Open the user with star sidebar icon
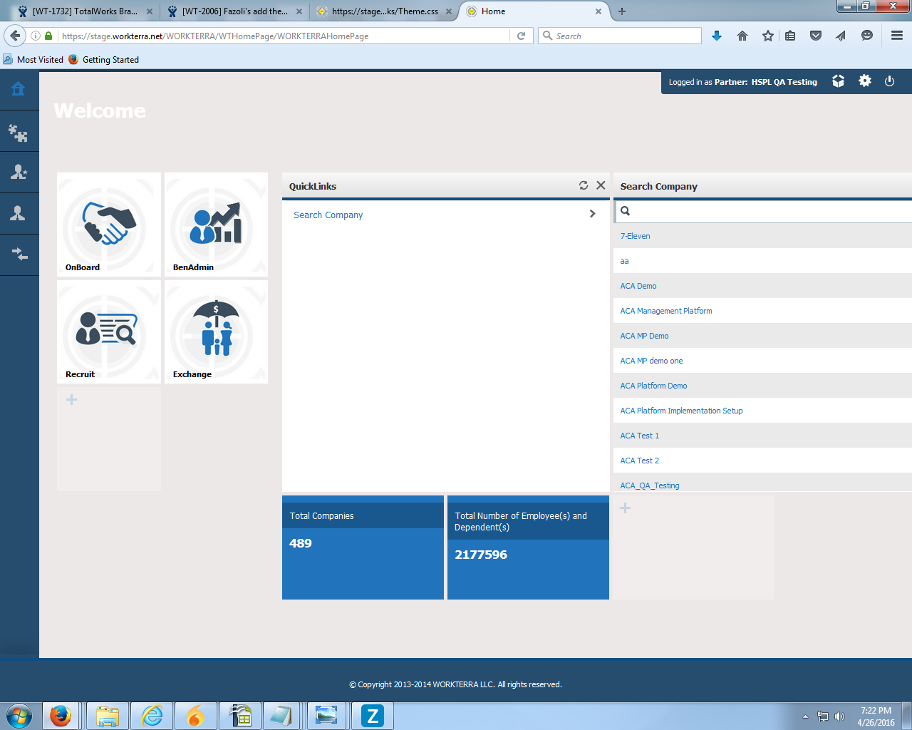The image size is (912, 730). (x=19, y=172)
